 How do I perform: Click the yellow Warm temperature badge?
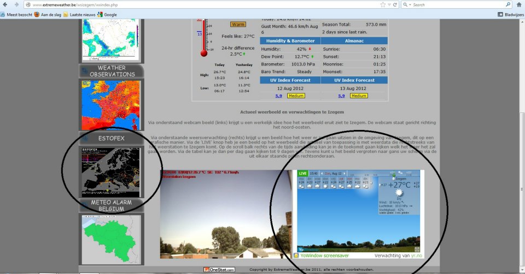point(238,25)
